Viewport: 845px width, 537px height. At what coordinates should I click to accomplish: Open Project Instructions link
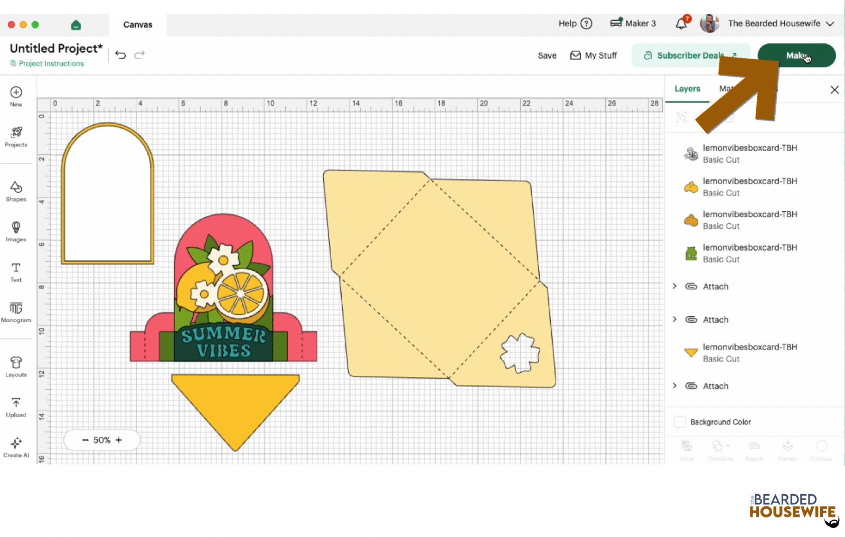pyautogui.click(x=47, y=63)
